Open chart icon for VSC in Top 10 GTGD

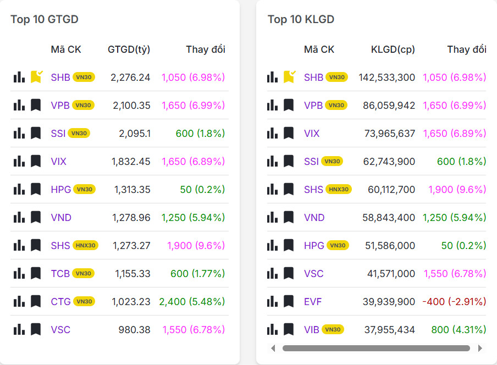(x=19, y=329)
